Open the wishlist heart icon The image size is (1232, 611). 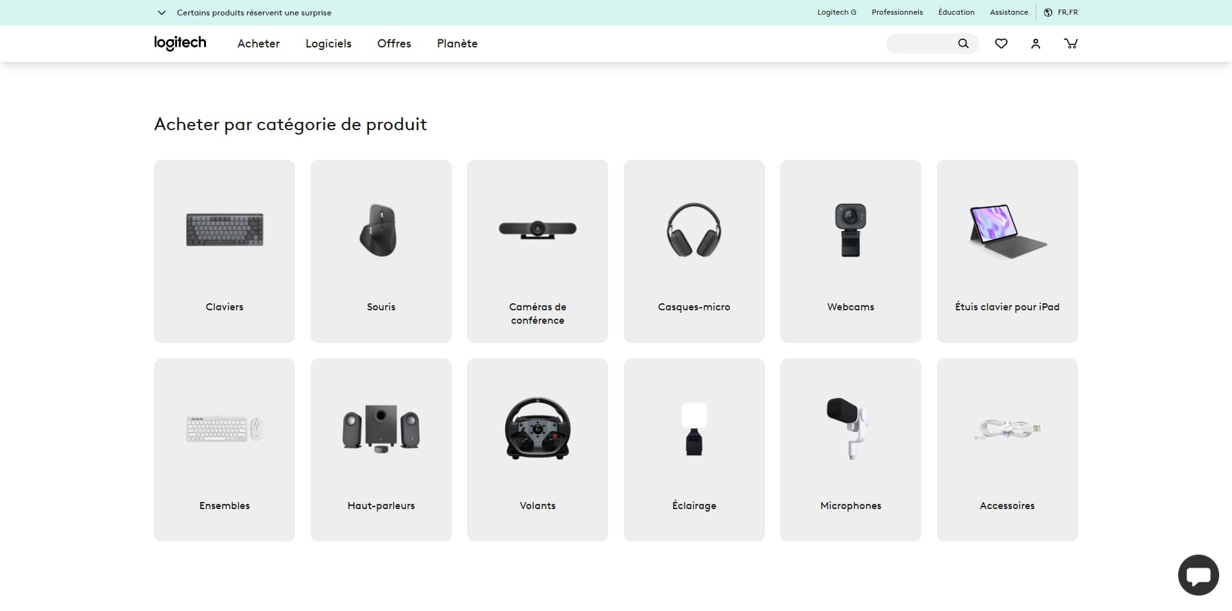(1001, 44)
